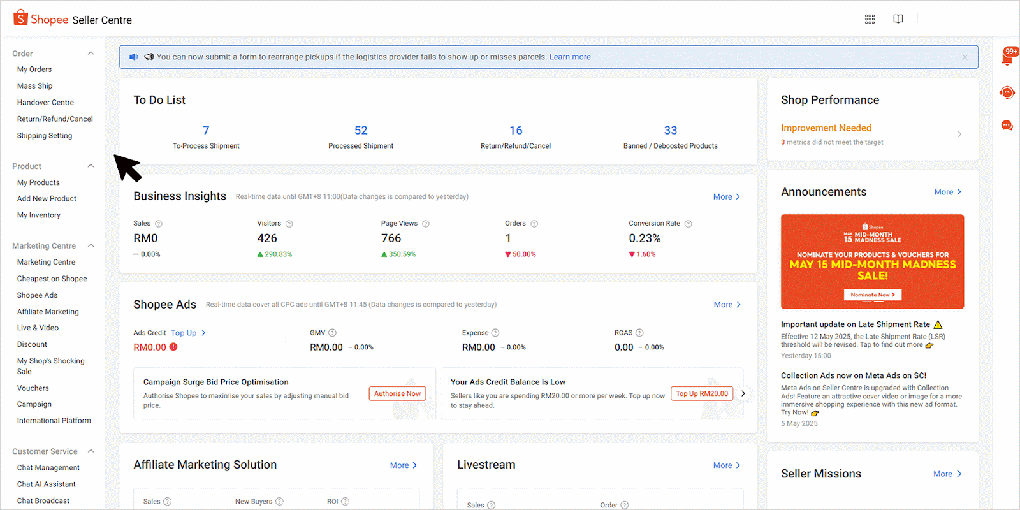The height and width of the screenshot is (510, 1020).
Task: Open My Orders in the sidebar
Action: coord(34,69)
